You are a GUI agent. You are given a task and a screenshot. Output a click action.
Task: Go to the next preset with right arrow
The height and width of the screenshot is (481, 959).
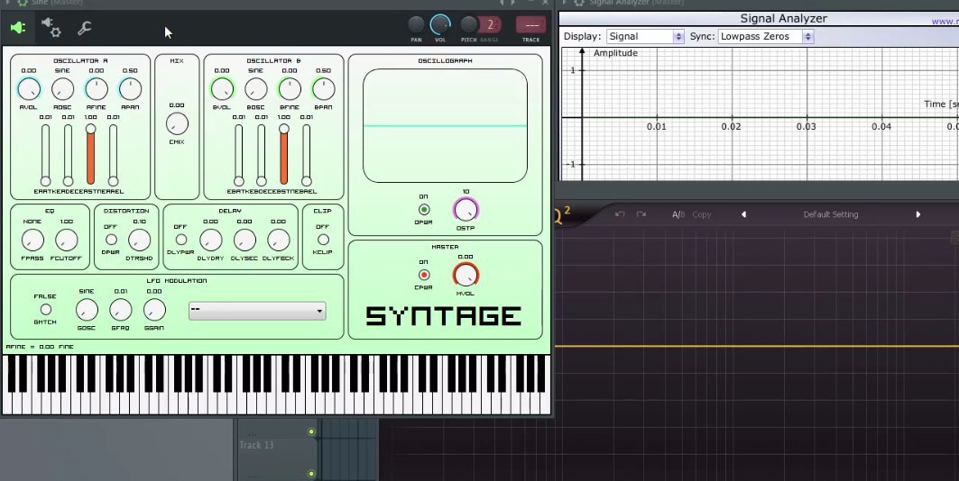pyautogui.click(x=918, y=214)
